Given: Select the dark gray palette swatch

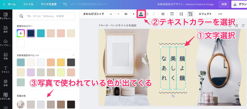Looking at the screenshot, I should [x=71, y=62].
